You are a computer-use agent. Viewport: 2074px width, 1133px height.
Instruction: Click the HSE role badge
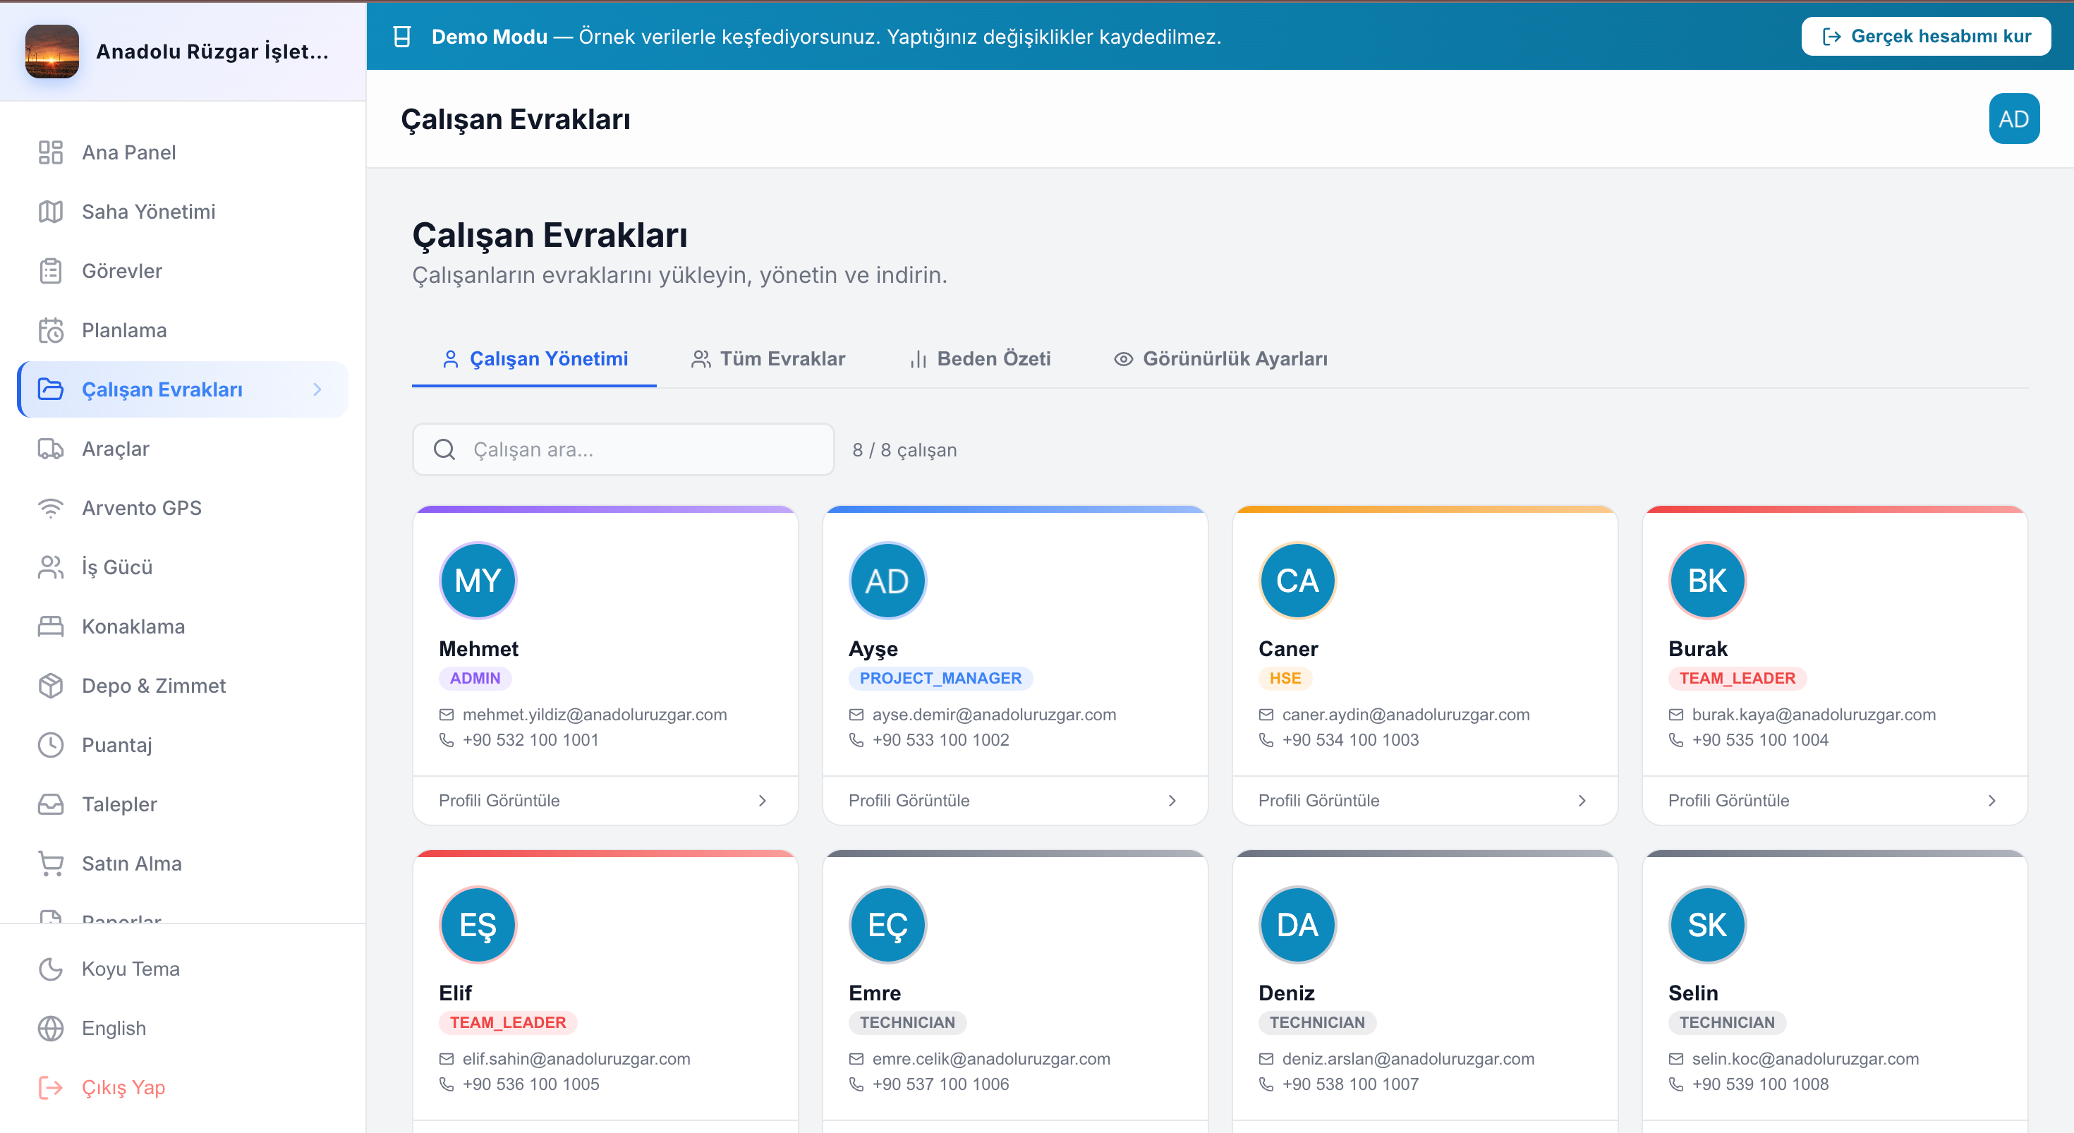tap(1285, 679)
